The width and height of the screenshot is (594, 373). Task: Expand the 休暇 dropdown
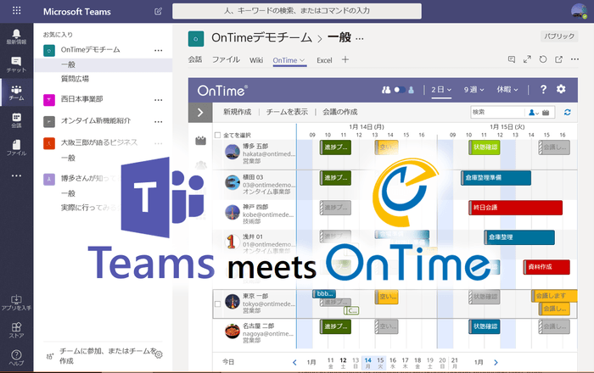point(508,89)
